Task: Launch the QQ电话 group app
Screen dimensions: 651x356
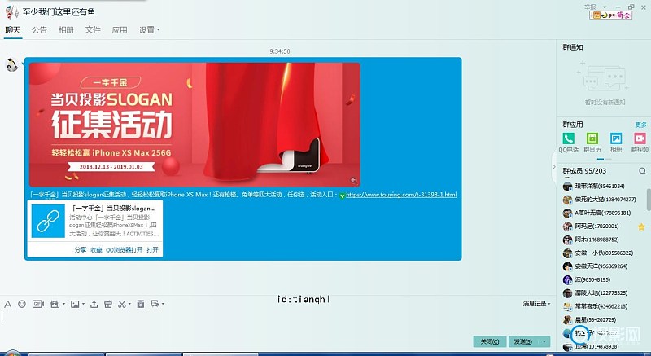Action: pyautogui.click(x=568, y=142)
